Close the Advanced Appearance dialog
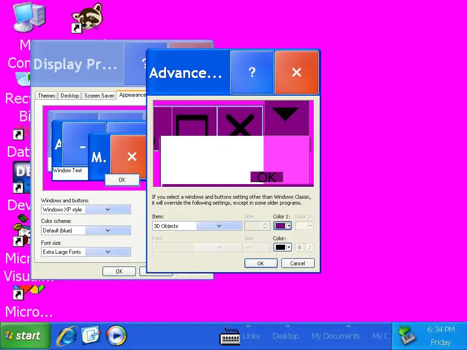The width and height of the screenshot is (467, 350). [296, 72]
